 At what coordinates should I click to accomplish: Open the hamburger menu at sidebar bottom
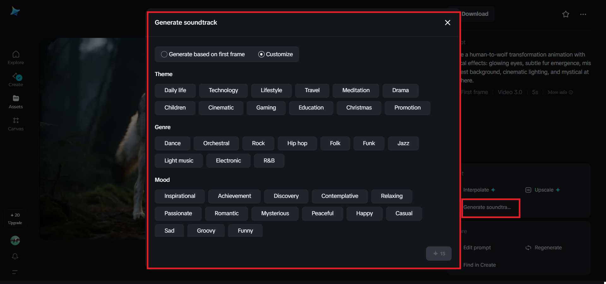15,272
